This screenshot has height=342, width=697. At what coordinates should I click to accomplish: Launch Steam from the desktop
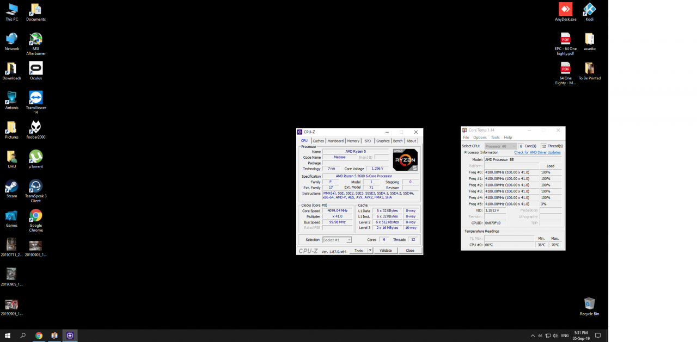11,188
